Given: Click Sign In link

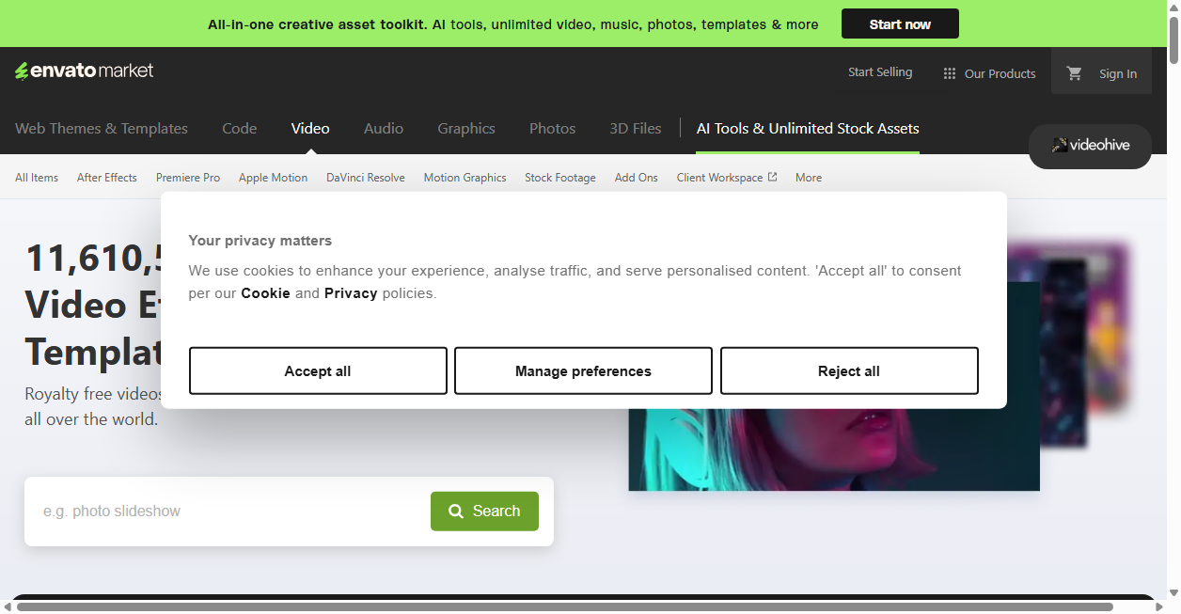Looking at the screenshot, I should 1118,73.
